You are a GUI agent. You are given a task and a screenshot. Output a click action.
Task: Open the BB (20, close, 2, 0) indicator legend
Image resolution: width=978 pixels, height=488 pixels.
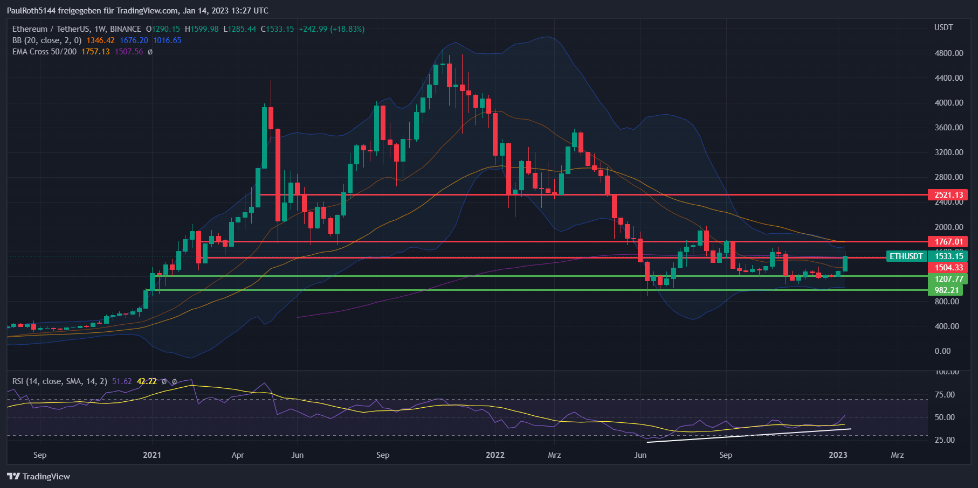click(x=47, y=40)
